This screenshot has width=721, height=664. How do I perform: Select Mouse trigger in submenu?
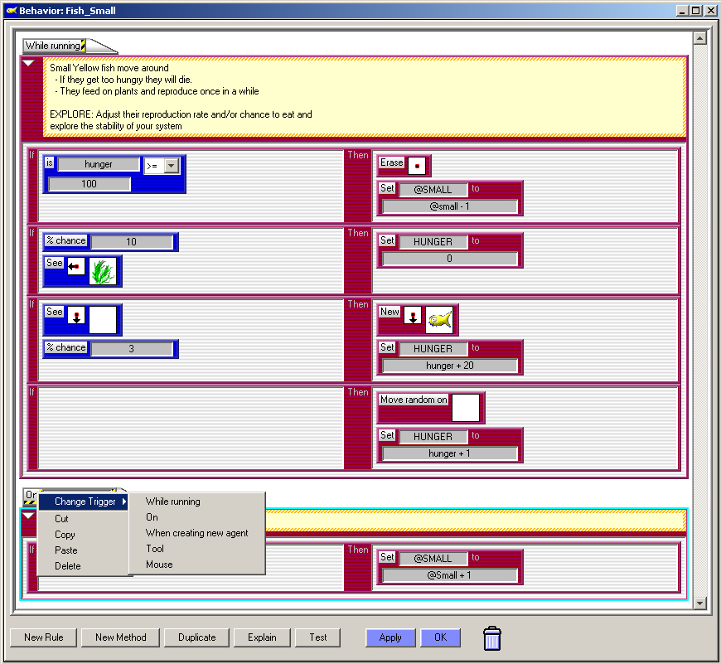(x=159, y=565)
